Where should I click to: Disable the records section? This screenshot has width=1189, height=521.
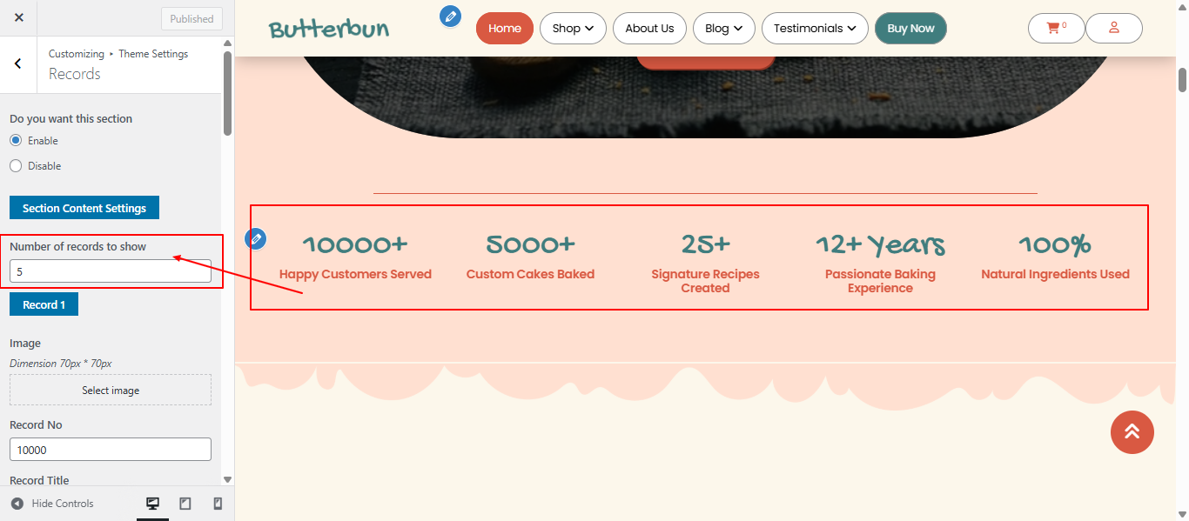(15, 165)
